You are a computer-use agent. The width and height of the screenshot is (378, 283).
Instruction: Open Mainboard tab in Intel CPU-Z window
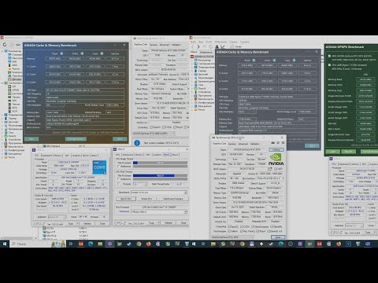46,156
